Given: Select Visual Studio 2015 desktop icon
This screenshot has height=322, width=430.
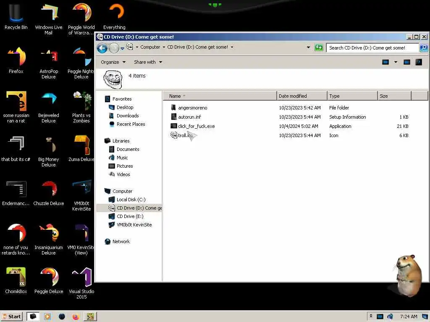Looking at the screenshot, I should pos(81,283).
